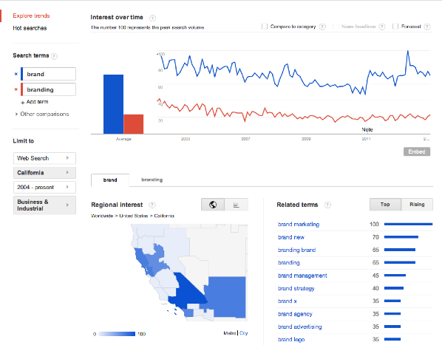Click the blue brand average bar
Image resolution: width=442 pixels, height=345 pixels.
[113, 104]
